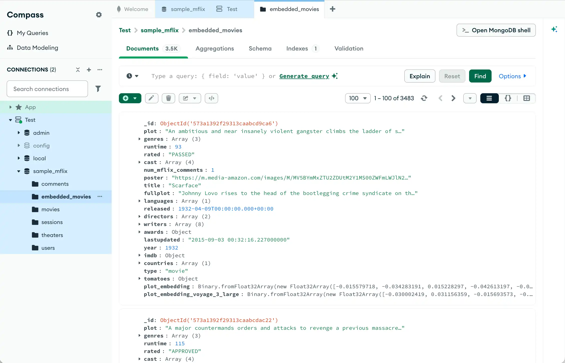Expand the admin database tree node
Viewport: 565px width, 363px height.
click(19, 133)
